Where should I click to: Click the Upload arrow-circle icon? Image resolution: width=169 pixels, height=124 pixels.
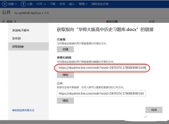pos(23,4)
